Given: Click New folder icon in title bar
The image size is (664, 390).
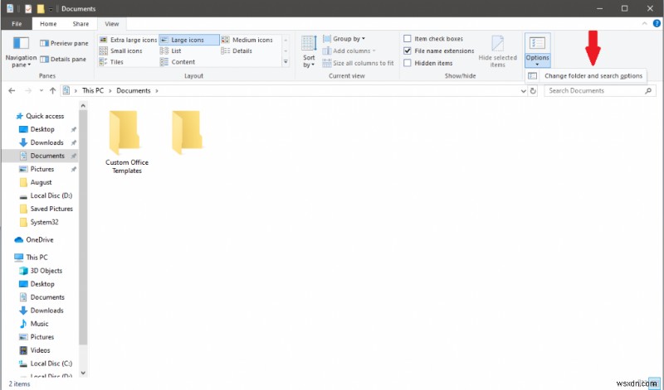Looking at the screenshot, I should (x=41, y=8).
